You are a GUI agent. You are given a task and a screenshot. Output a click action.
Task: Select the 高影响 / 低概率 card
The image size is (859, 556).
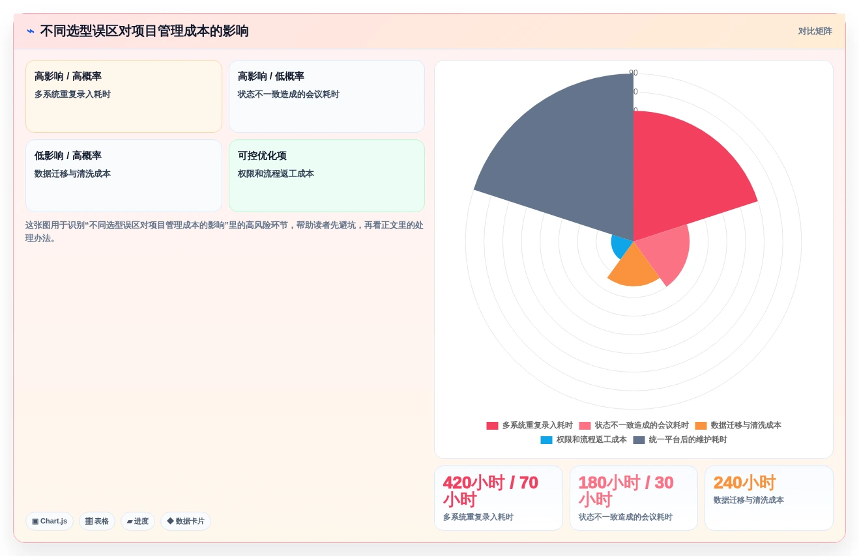point(327,96)
